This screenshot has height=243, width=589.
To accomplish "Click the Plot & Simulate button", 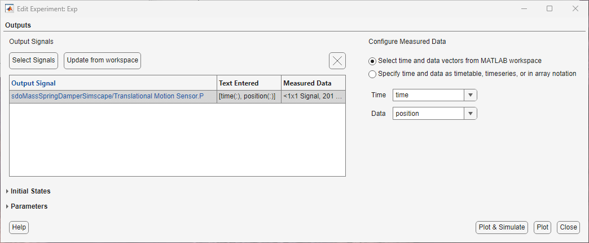I will (502, 227).
